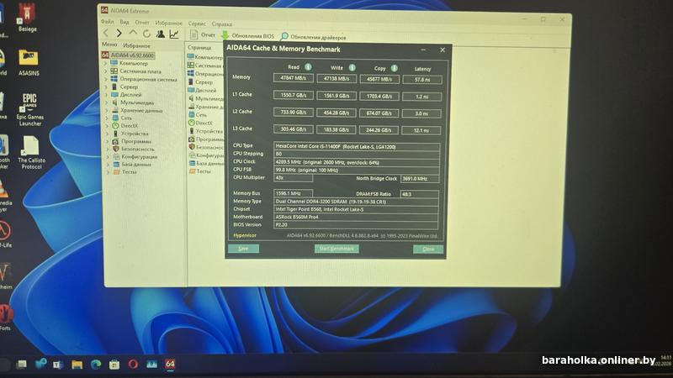
Task: Expand the Мультимедиа tree node
Action: point(107,102)
